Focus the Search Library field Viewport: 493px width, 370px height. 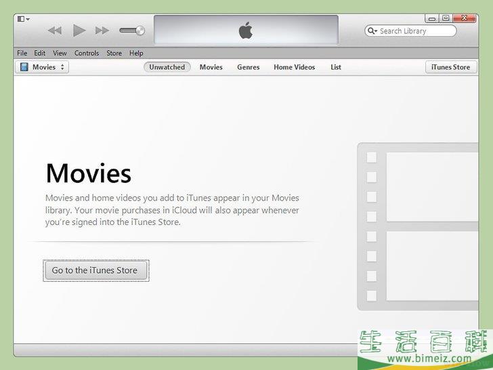(x=410, y=31)
